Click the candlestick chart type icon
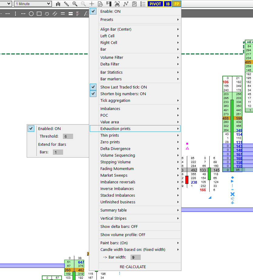 click(x=58, y=4)
